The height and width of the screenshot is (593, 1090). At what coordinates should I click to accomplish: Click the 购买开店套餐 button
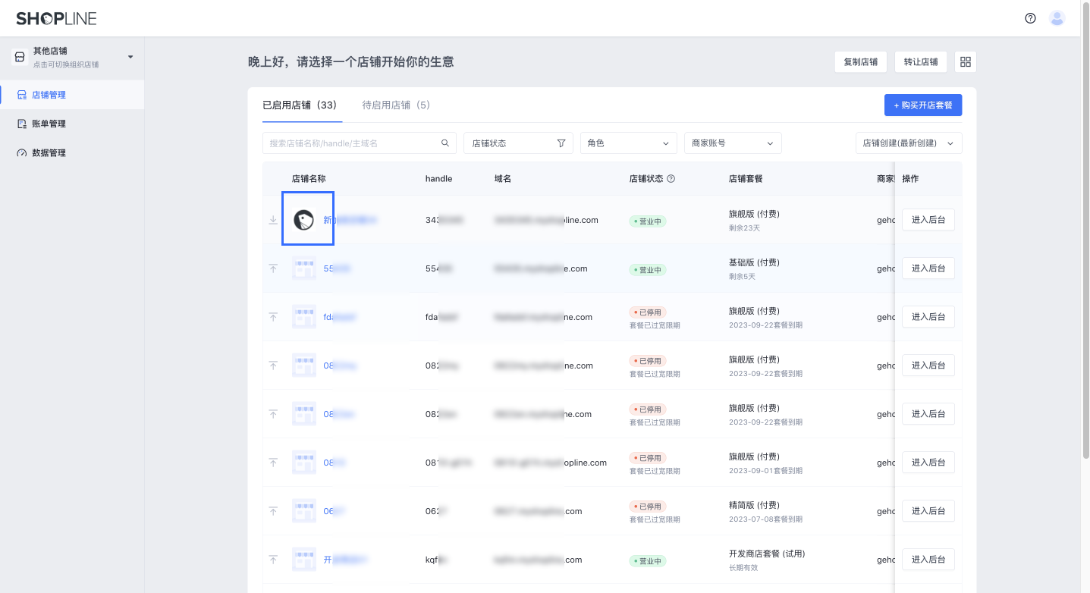point(923,105)
